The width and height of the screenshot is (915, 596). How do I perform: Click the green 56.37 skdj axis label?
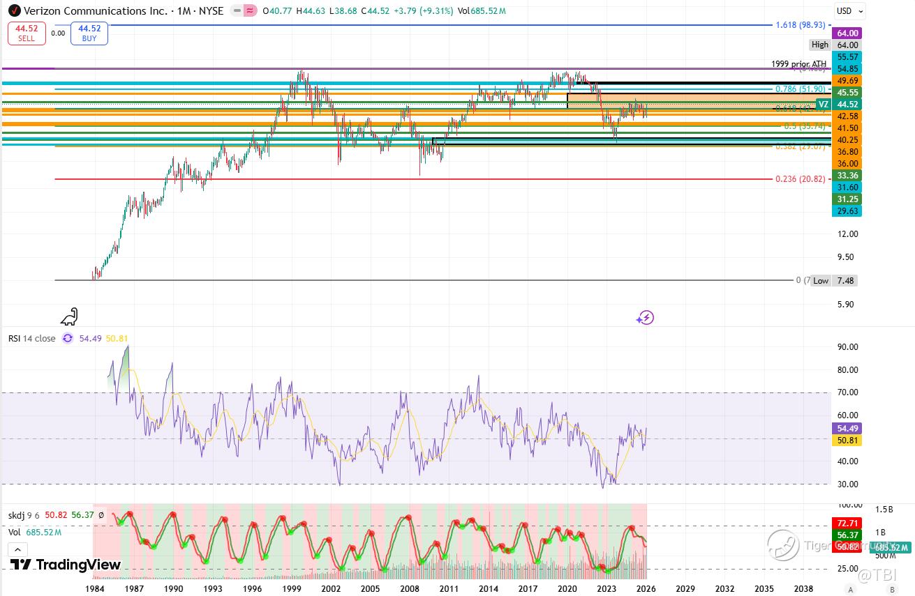847,535
